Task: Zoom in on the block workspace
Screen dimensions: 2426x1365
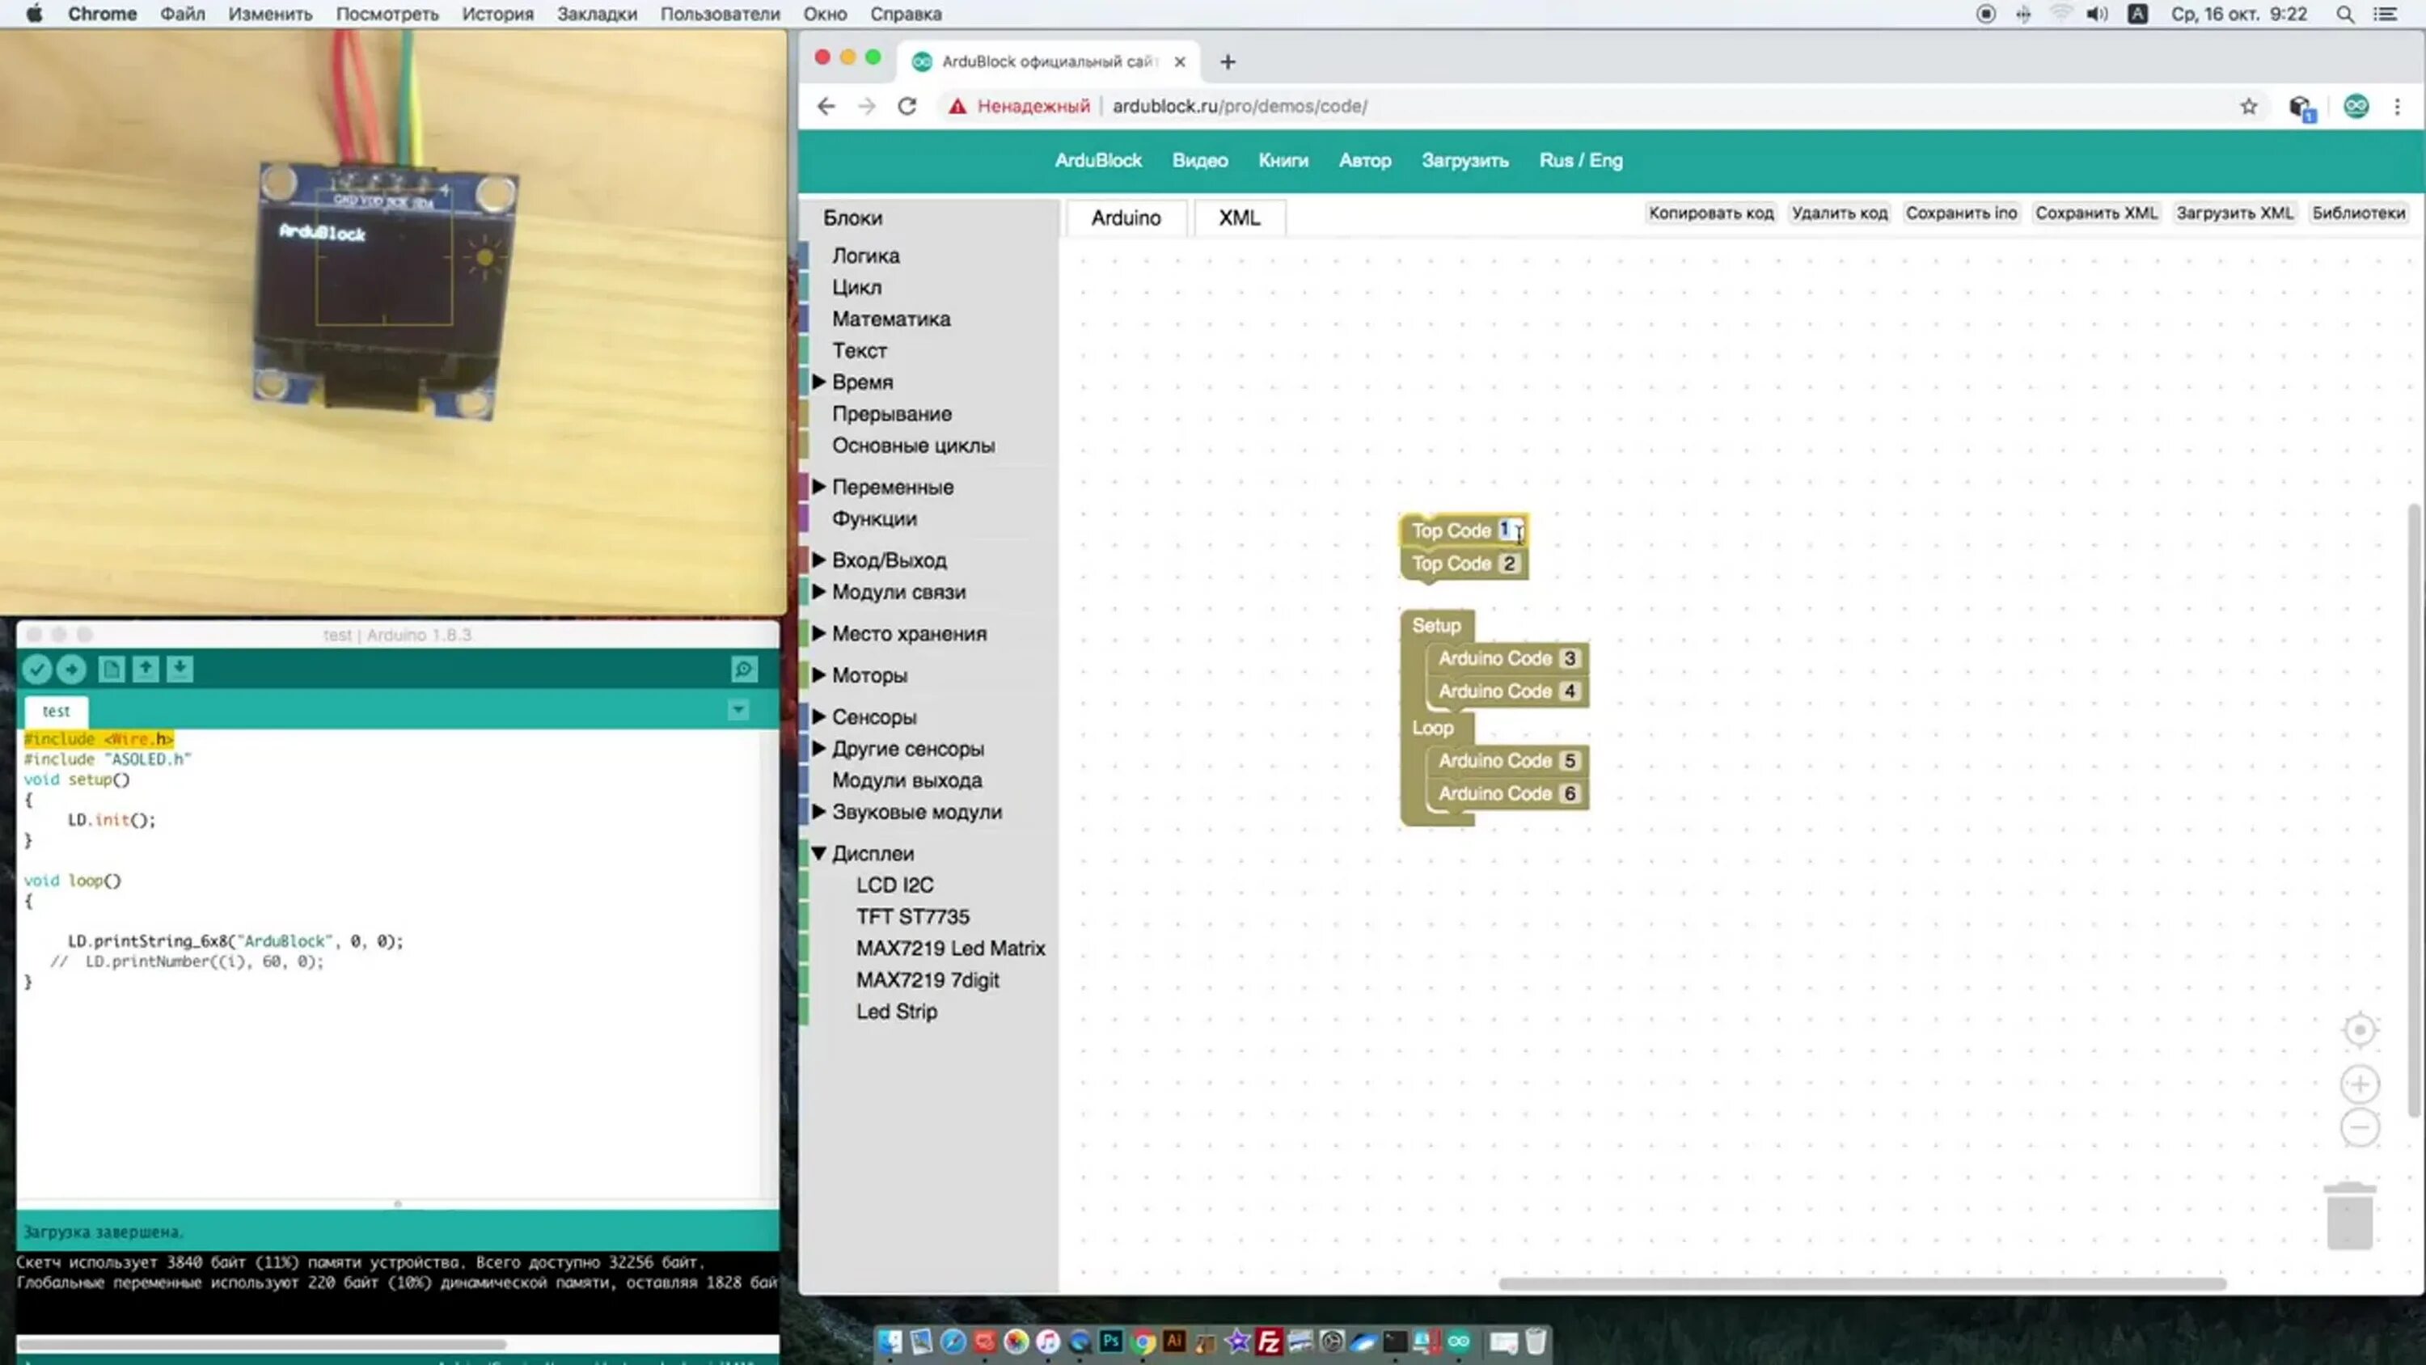Action: pos(2360,1084)
